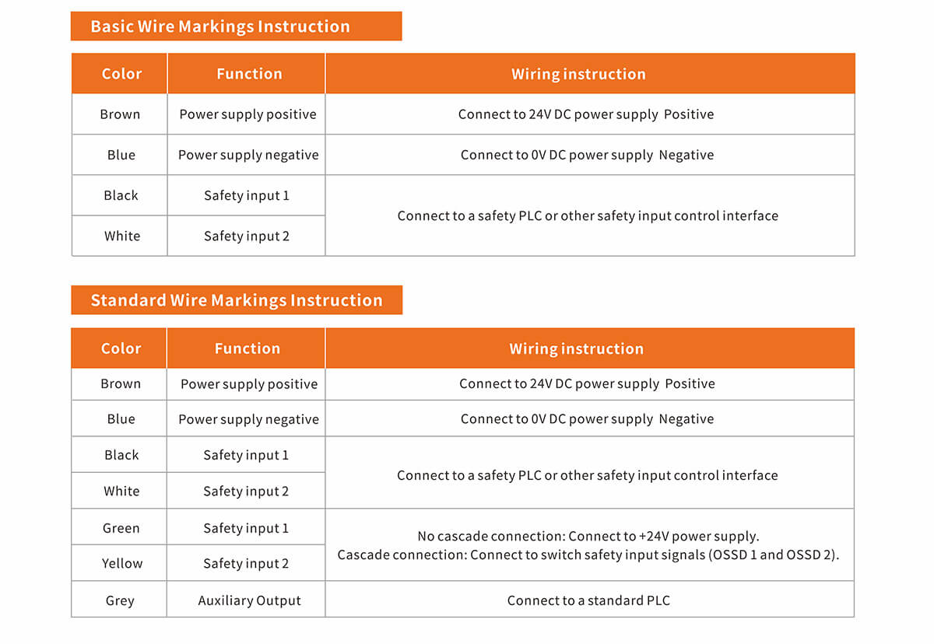The image size is (934, 644).
Task: Click the Auxiliary Output function cell
Action: 249,600
